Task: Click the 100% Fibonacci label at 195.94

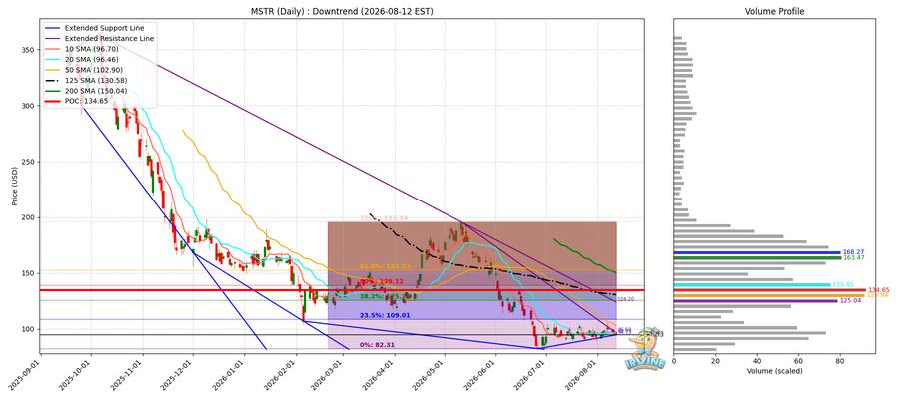Action: coord(384,218)
